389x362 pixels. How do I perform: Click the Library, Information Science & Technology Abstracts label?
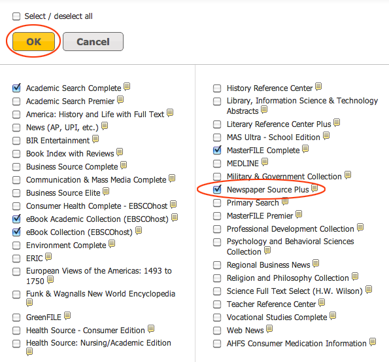pyautogui.click(x=302, y=105)
